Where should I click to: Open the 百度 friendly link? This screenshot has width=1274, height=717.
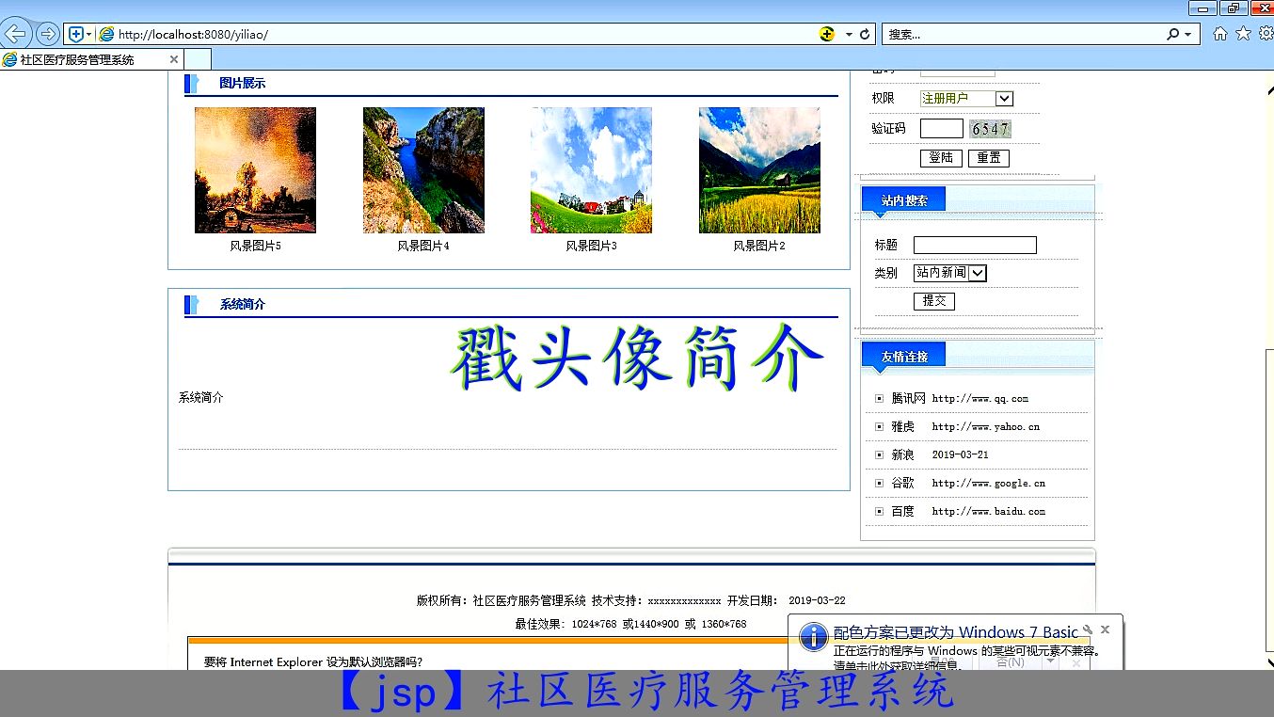click(903, 512)
